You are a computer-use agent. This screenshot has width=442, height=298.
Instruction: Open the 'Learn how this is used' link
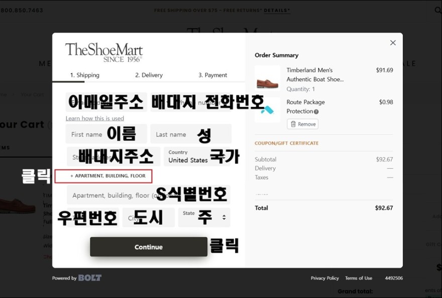tap(95, 118)
